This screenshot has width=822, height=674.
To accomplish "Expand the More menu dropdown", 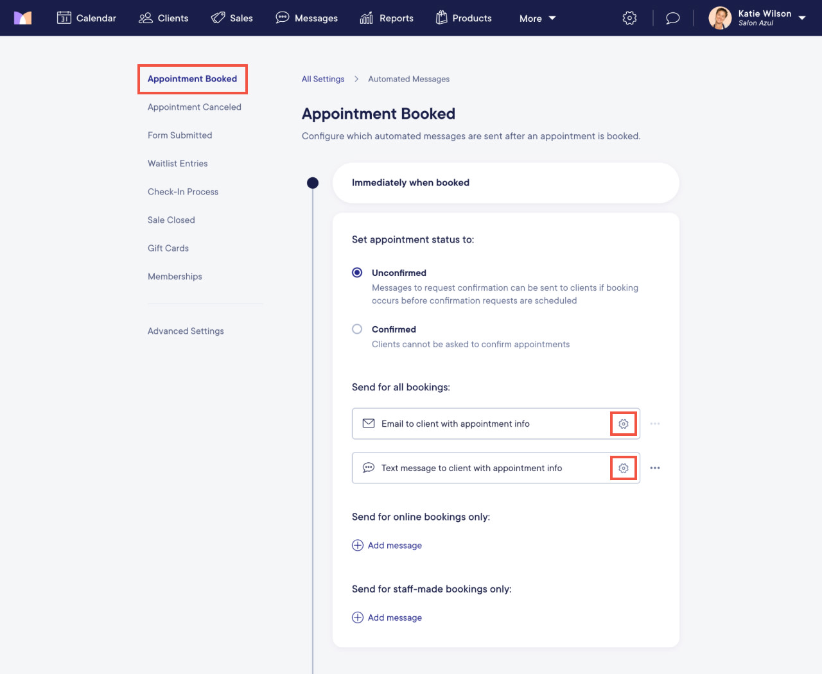I will (538, 18).
